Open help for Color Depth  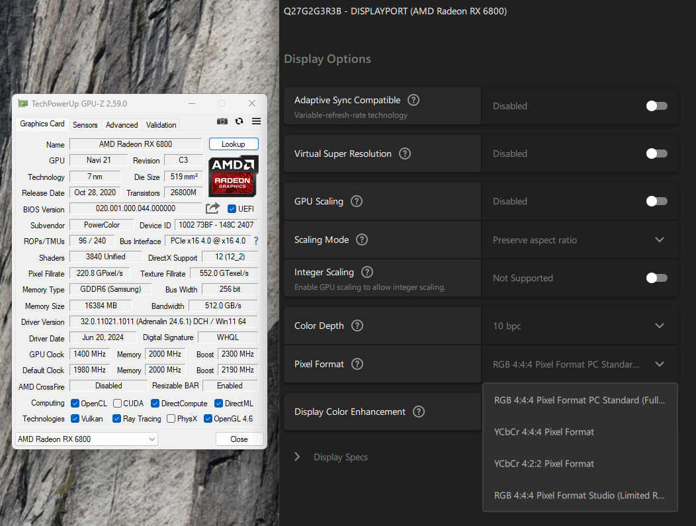tap(357, 326)
